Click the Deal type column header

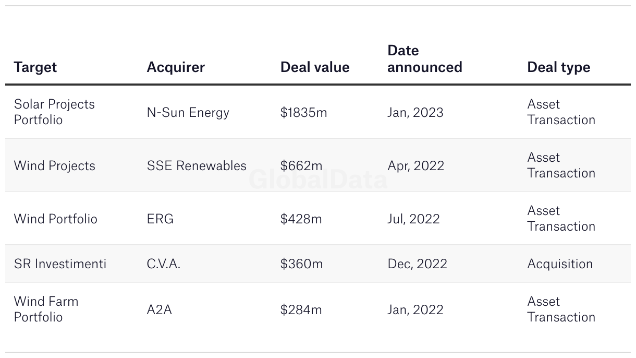coord(558,67)
